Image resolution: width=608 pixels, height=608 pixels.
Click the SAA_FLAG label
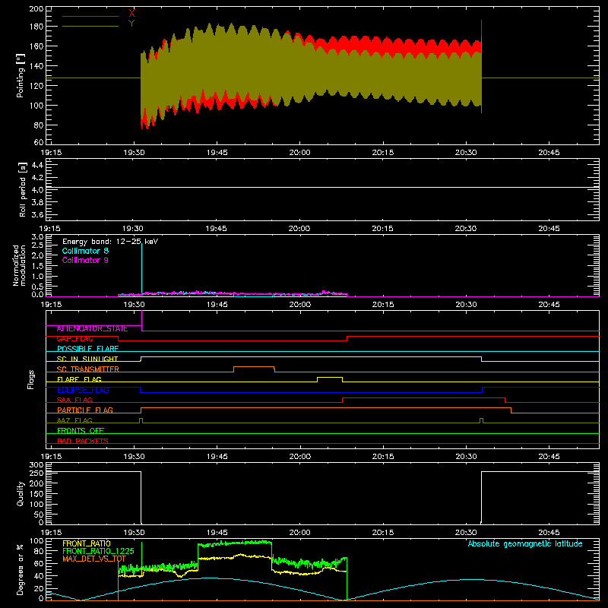pyautogui.click(x=74, y=400)
